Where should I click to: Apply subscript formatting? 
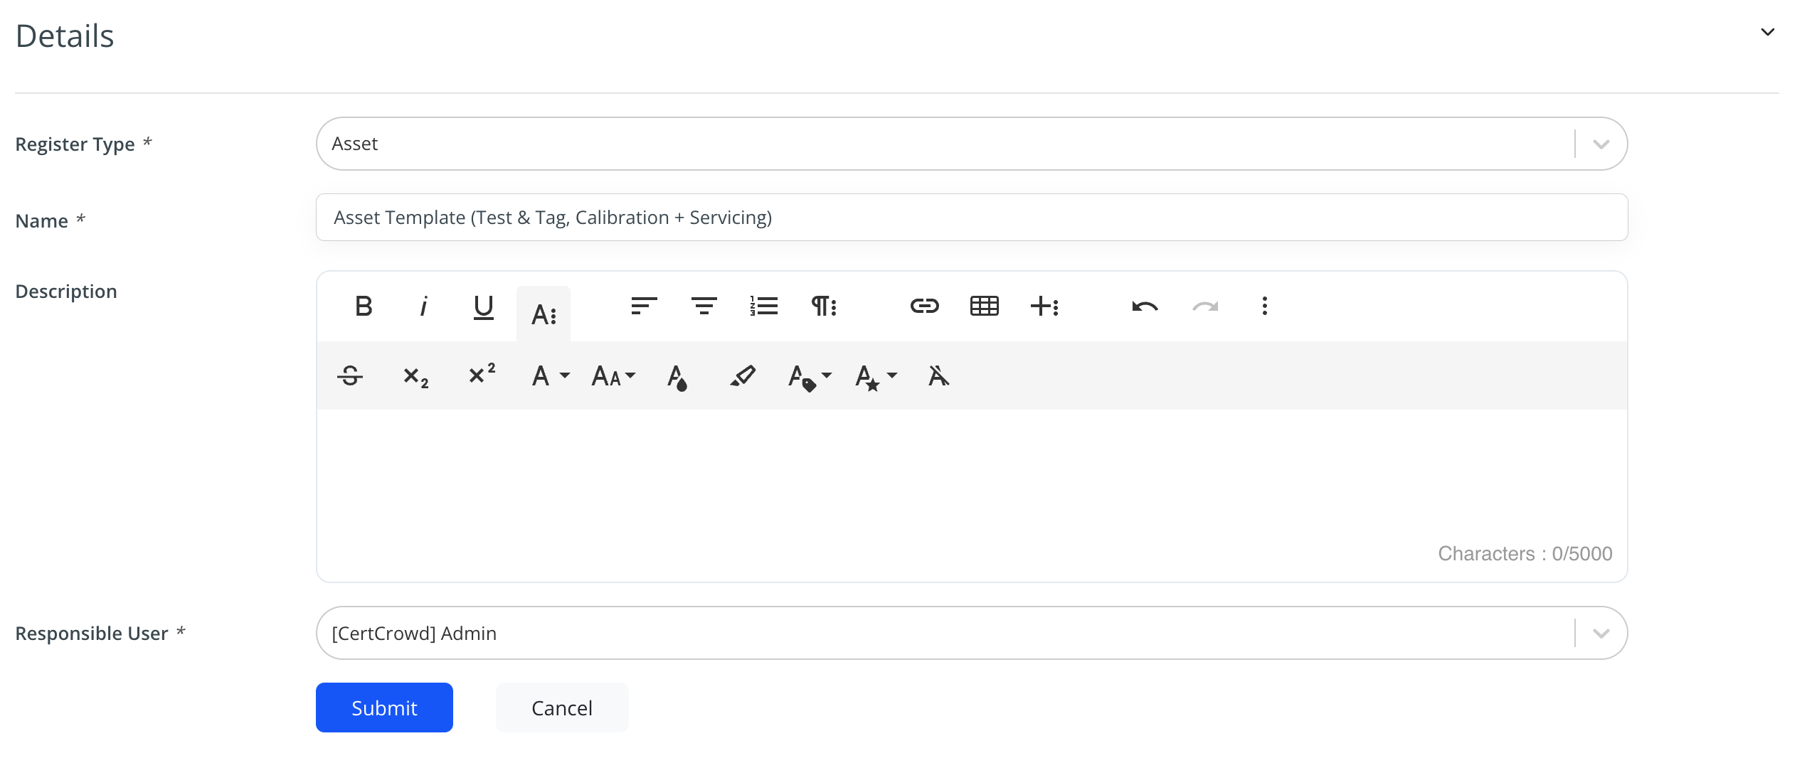(x=415, y=375)
